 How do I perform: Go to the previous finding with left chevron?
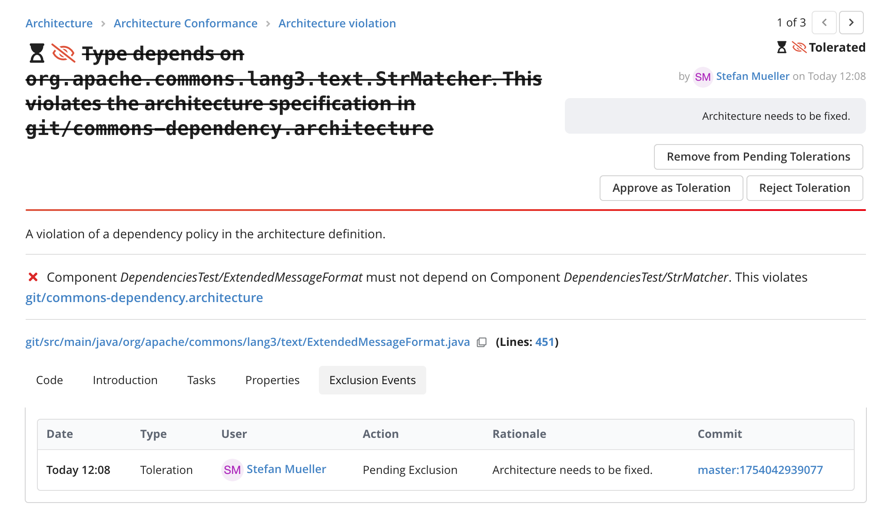click(824, 23)
